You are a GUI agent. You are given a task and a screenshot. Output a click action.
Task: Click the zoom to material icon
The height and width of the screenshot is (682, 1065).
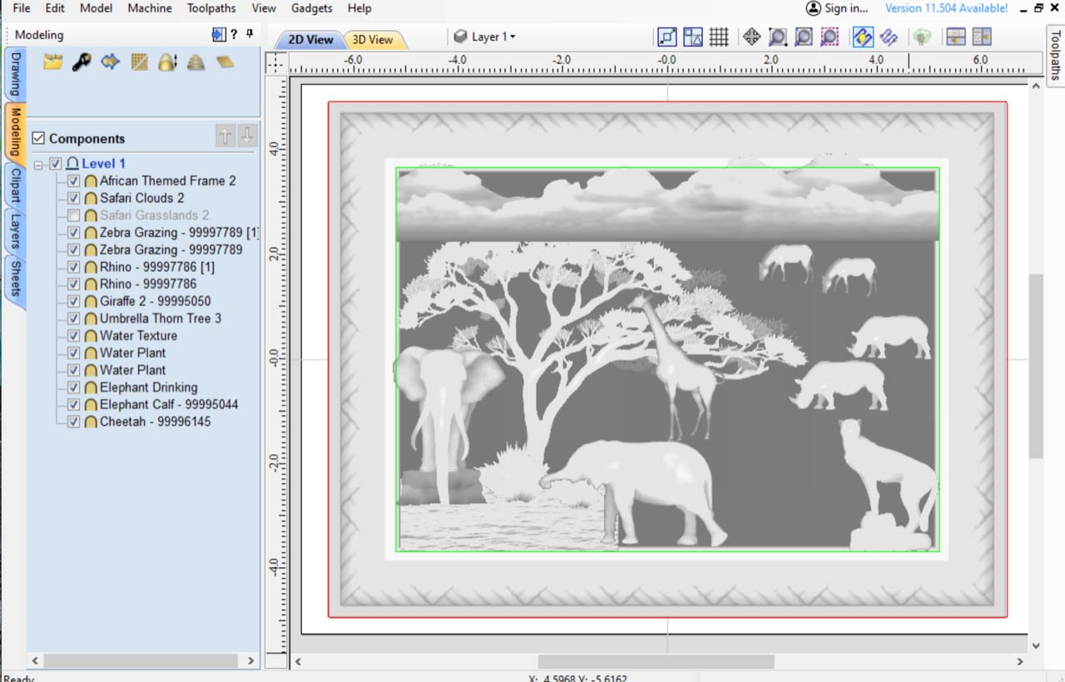coord(803,37)
